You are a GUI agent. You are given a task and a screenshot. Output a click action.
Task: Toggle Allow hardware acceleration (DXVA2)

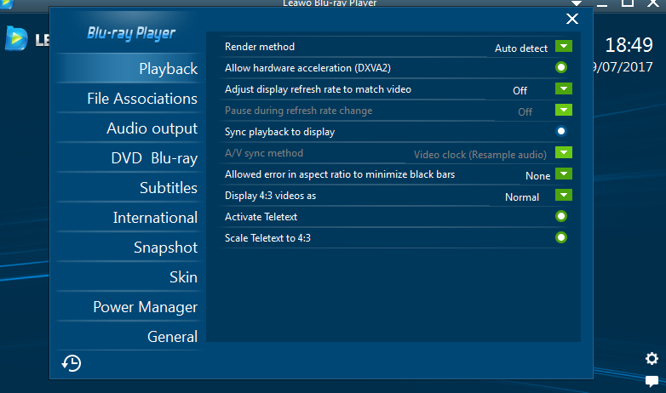[561, 67]
